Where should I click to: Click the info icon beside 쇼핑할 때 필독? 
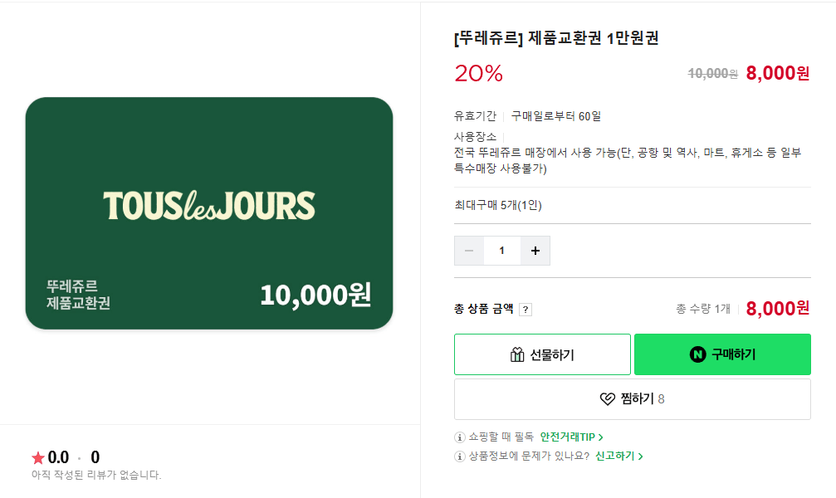pos(459,436)
